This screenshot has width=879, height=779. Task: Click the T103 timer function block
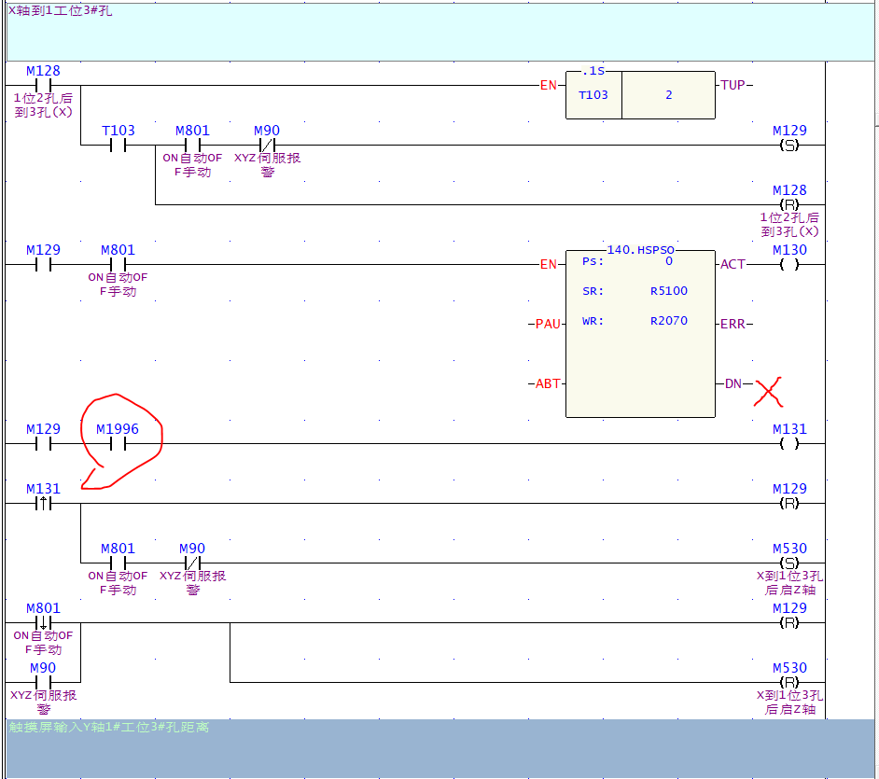click(593, 95)
